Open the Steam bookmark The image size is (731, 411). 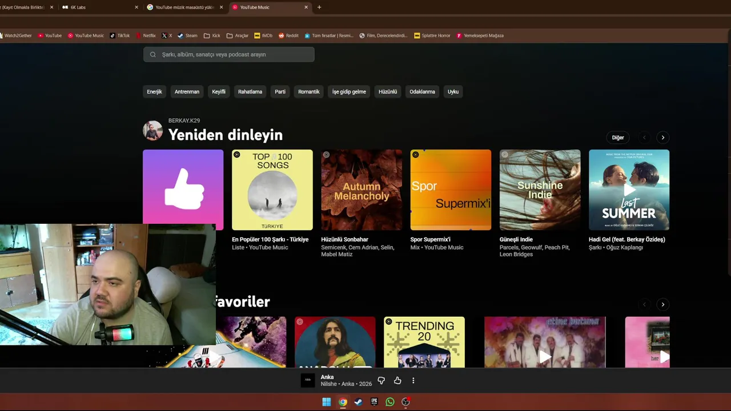pos(187,35)
